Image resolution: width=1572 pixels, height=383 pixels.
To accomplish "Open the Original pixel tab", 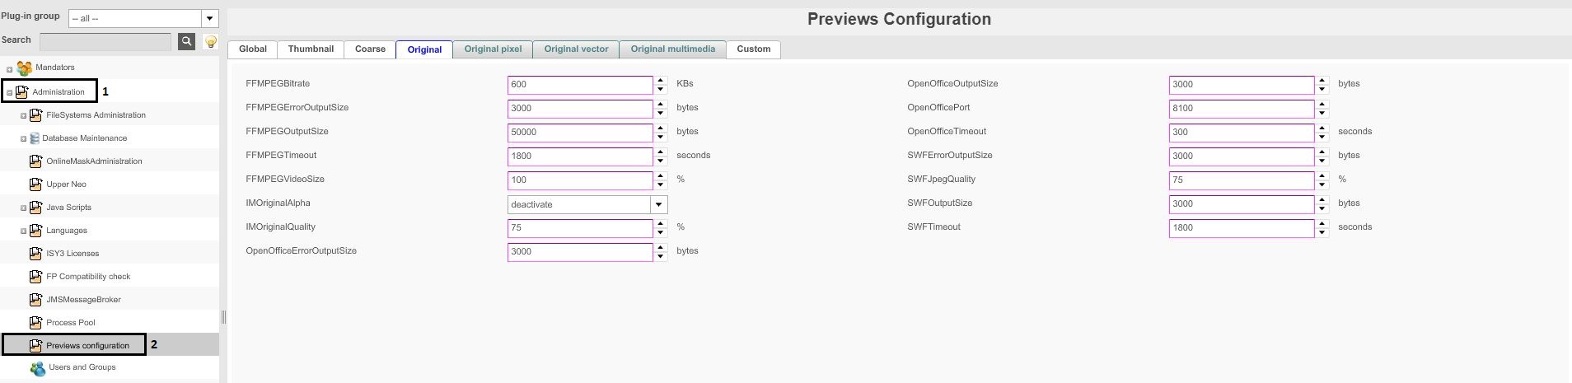I will 493,49.
